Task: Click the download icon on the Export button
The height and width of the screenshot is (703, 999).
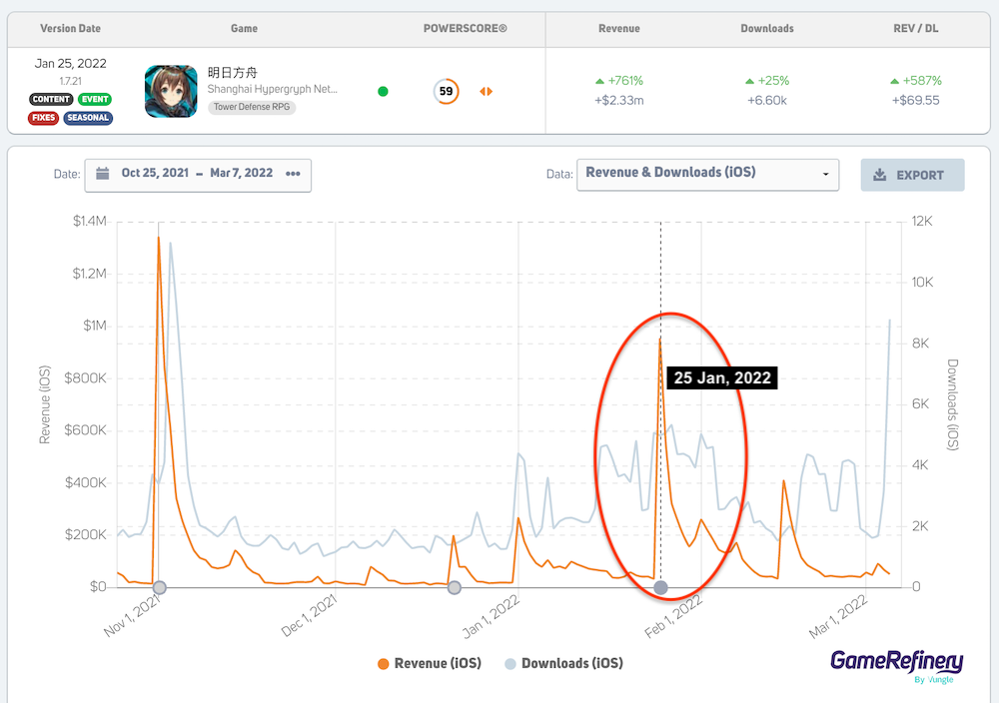Action: click(880, 175)
